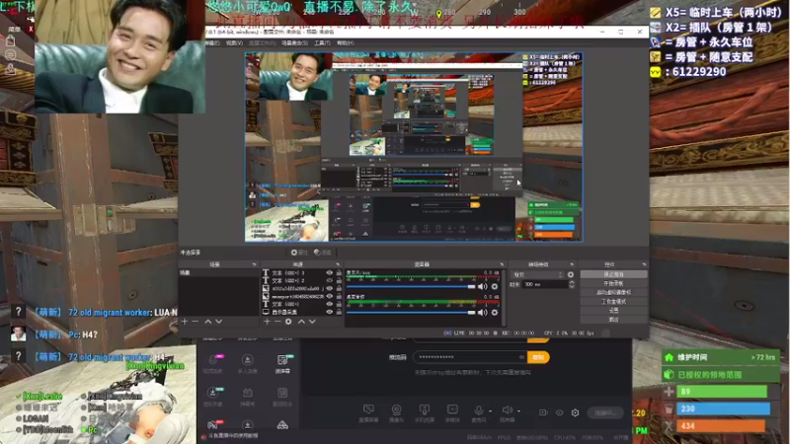The height and width of the screenshot is (444, 790).
Task: Open settings gear for first mixer channel
Action: pos(495,286)
